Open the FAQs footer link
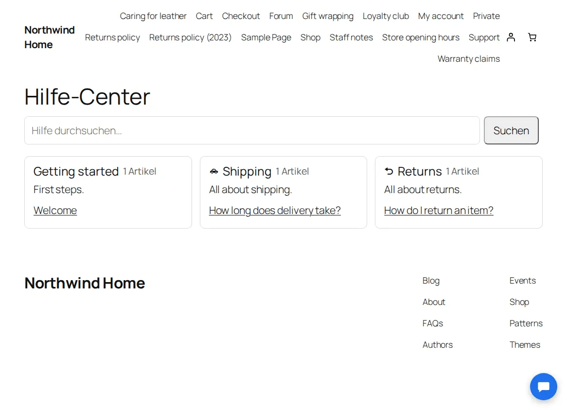567x410 pixels. (x=432, y=323)
